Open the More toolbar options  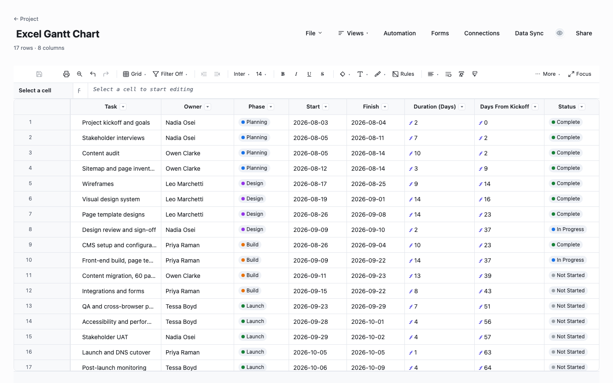point(548,74)
